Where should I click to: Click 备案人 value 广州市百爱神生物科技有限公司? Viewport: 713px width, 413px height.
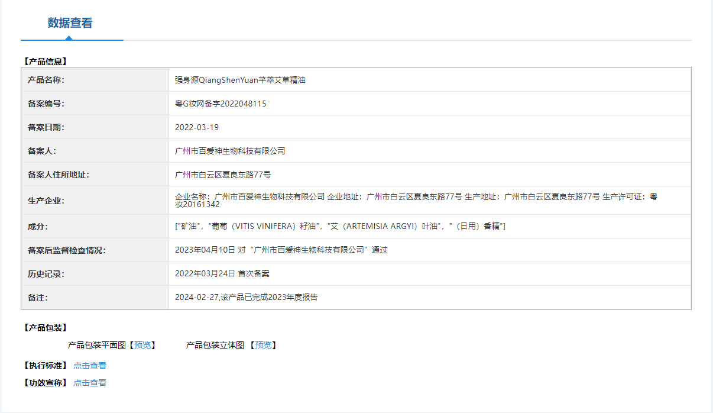point(230,151)
